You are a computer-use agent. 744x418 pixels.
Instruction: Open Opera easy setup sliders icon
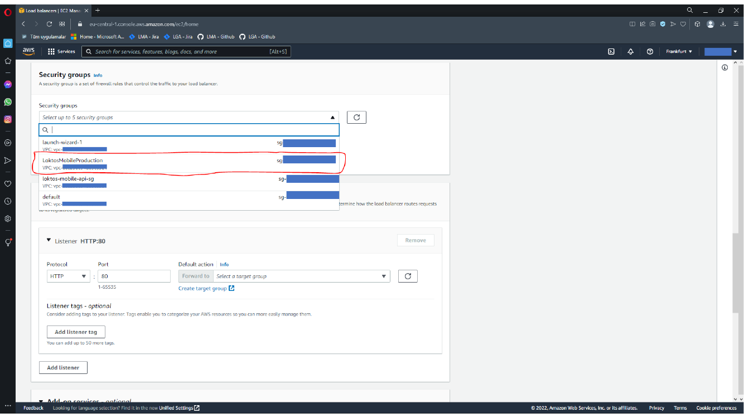736,24
